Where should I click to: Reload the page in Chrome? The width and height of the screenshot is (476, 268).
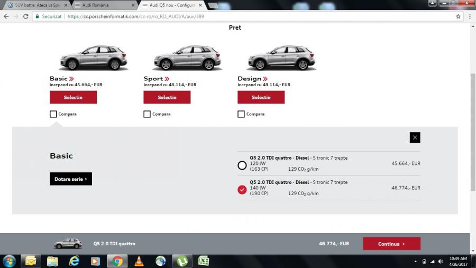click(x=26, y=16)
